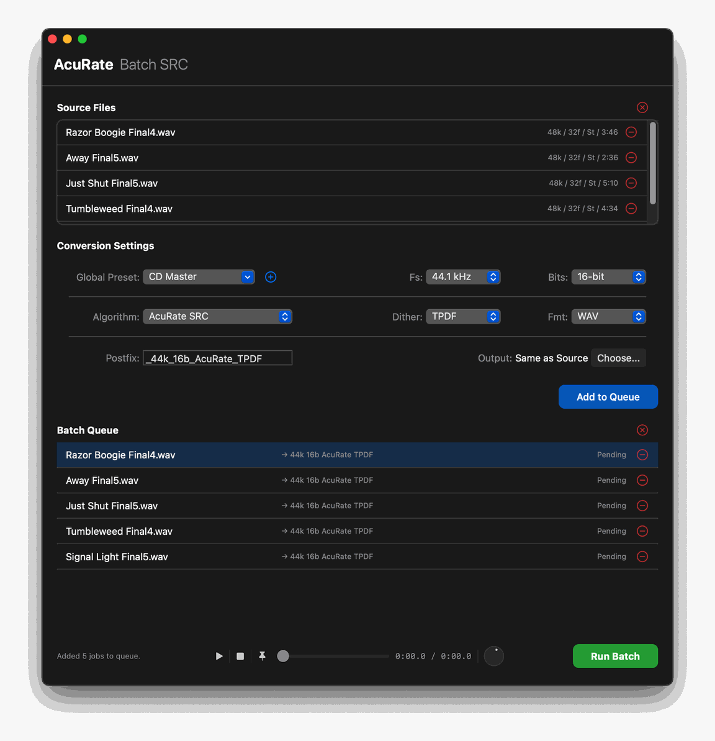
Task: Click 'Added 5 jobs to queue.' status text
Action: tap(99, 656)
